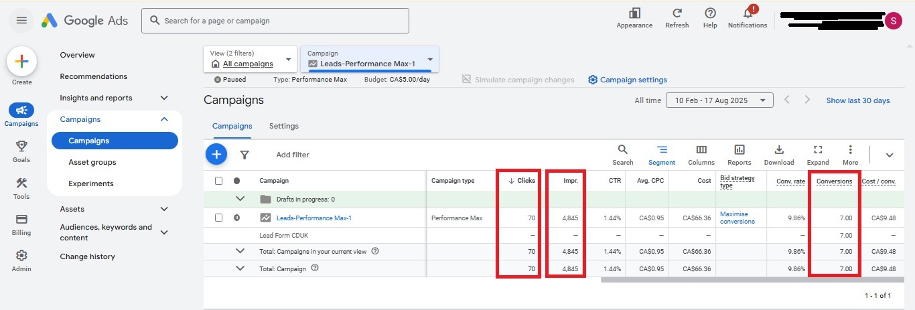This screenshot has height=310, width=915.
Task: Click the blue plus new campaign button
Action: click(216, 155)
